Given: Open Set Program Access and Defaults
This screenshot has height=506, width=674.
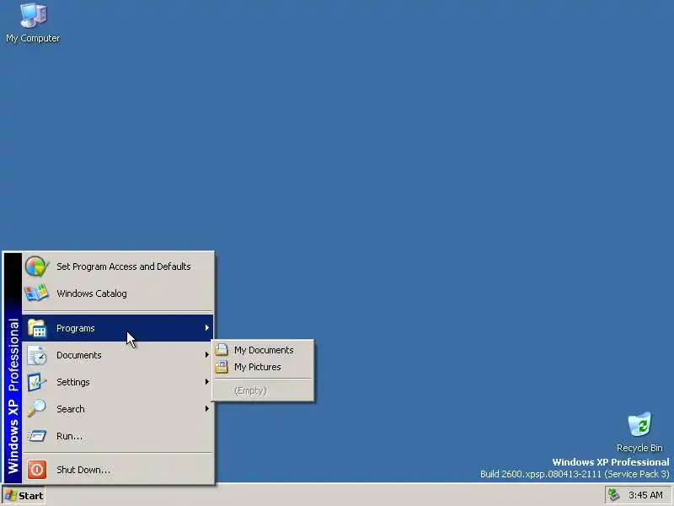Looking at the screenshot, I should click(118, 266).
